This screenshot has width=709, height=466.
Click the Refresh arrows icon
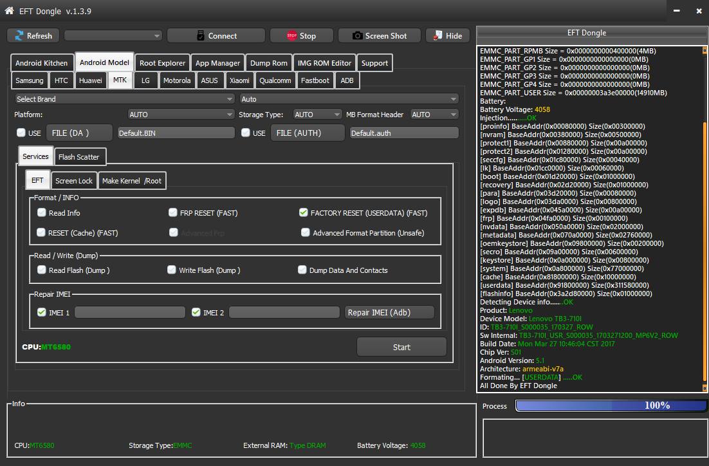(x=19, y=36)
